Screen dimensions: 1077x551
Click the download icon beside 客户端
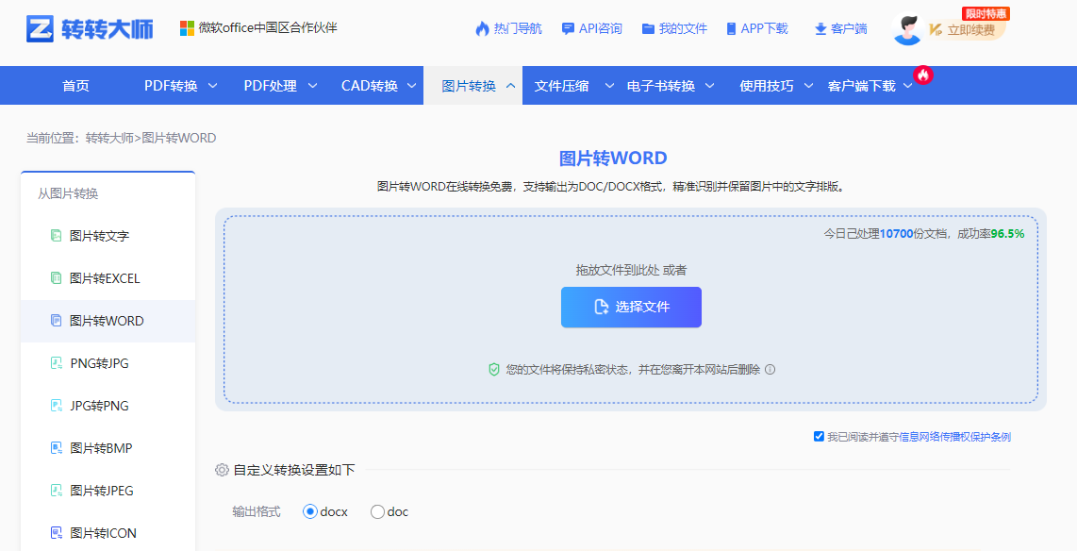pyautogui.click(x=820, y=29)
